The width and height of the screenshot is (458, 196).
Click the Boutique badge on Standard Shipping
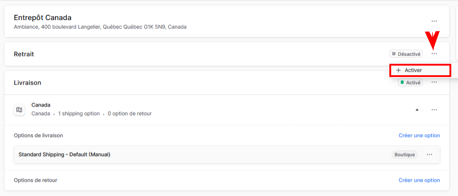tap(405, 155)
